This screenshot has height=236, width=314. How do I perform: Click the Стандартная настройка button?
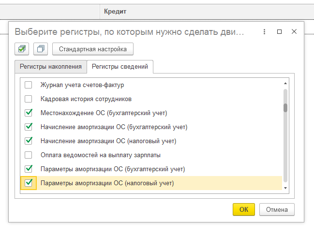click(93, 49)
